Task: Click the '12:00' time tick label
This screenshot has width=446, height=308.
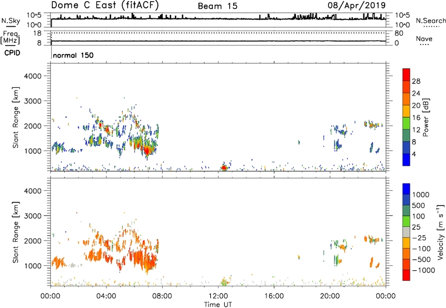Action: click(218, 296)
